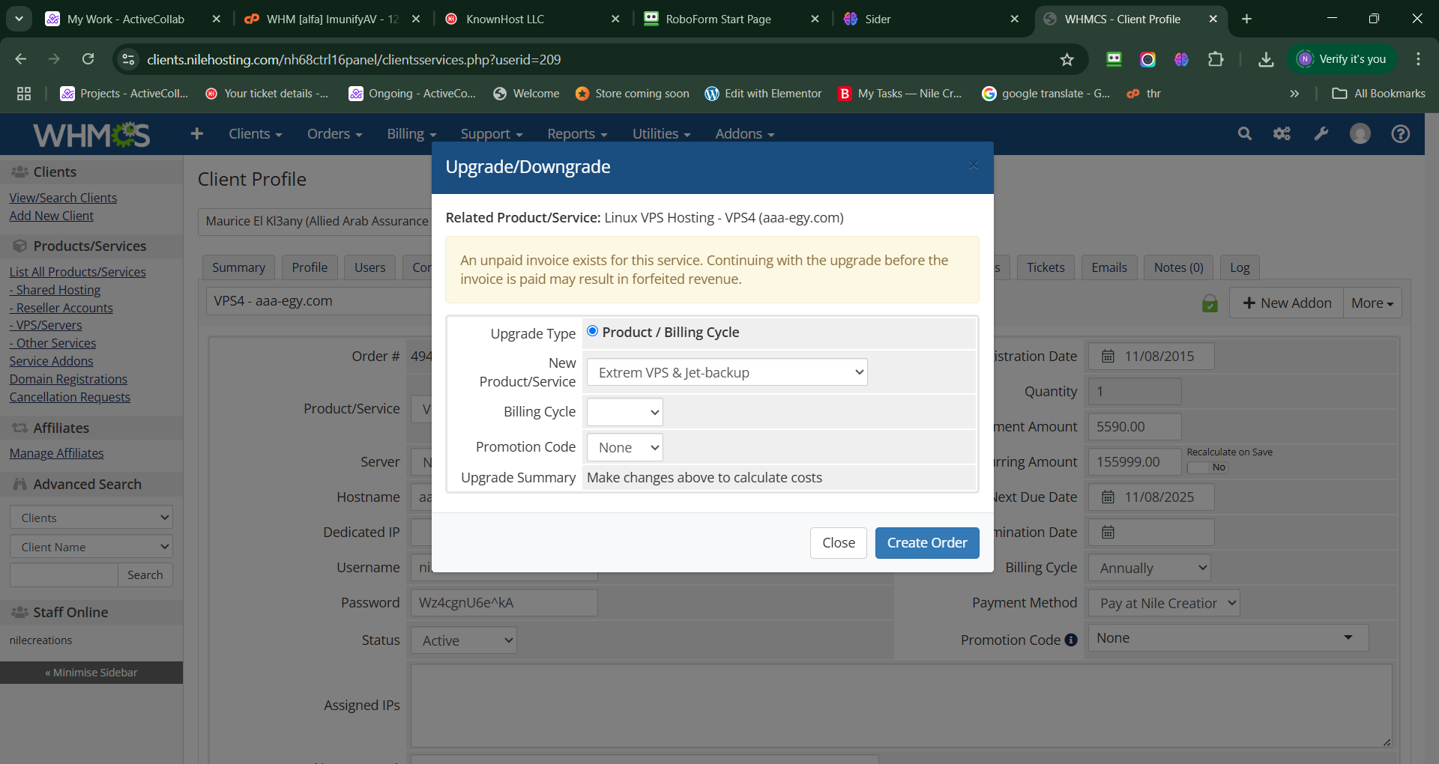1439x764 pixels.
Task: Open the Utilities menu
Action: 662,133
